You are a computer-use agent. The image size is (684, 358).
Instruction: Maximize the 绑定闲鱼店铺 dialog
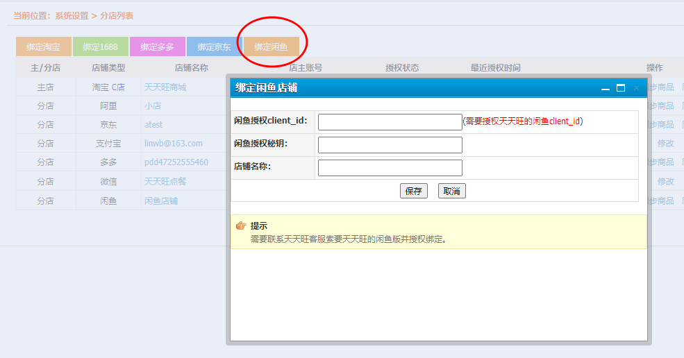click(621, 88)
